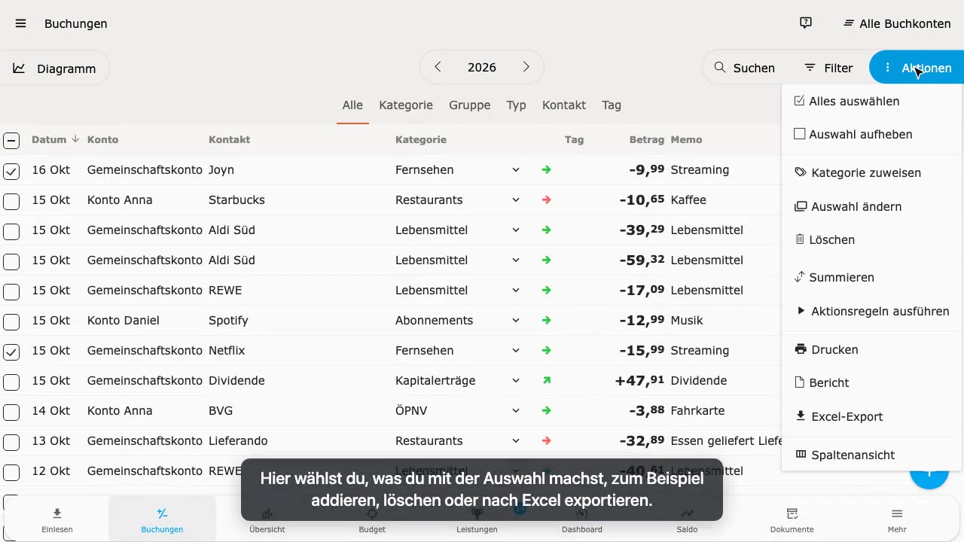
Task: Go to previous year arrow
Action: point(438,67)
